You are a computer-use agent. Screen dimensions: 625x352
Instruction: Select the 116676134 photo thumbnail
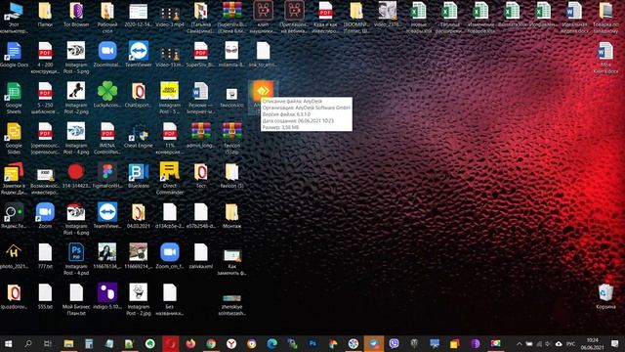[107, 252]
